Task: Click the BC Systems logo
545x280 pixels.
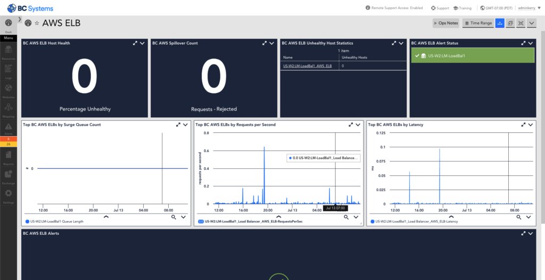Action: coord(30,7)
